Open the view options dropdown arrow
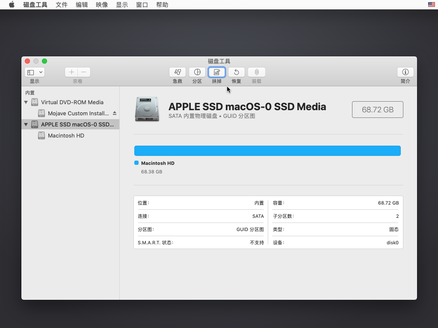The width and height of the screenshot is (438, 328). click(x=41, y=72)
